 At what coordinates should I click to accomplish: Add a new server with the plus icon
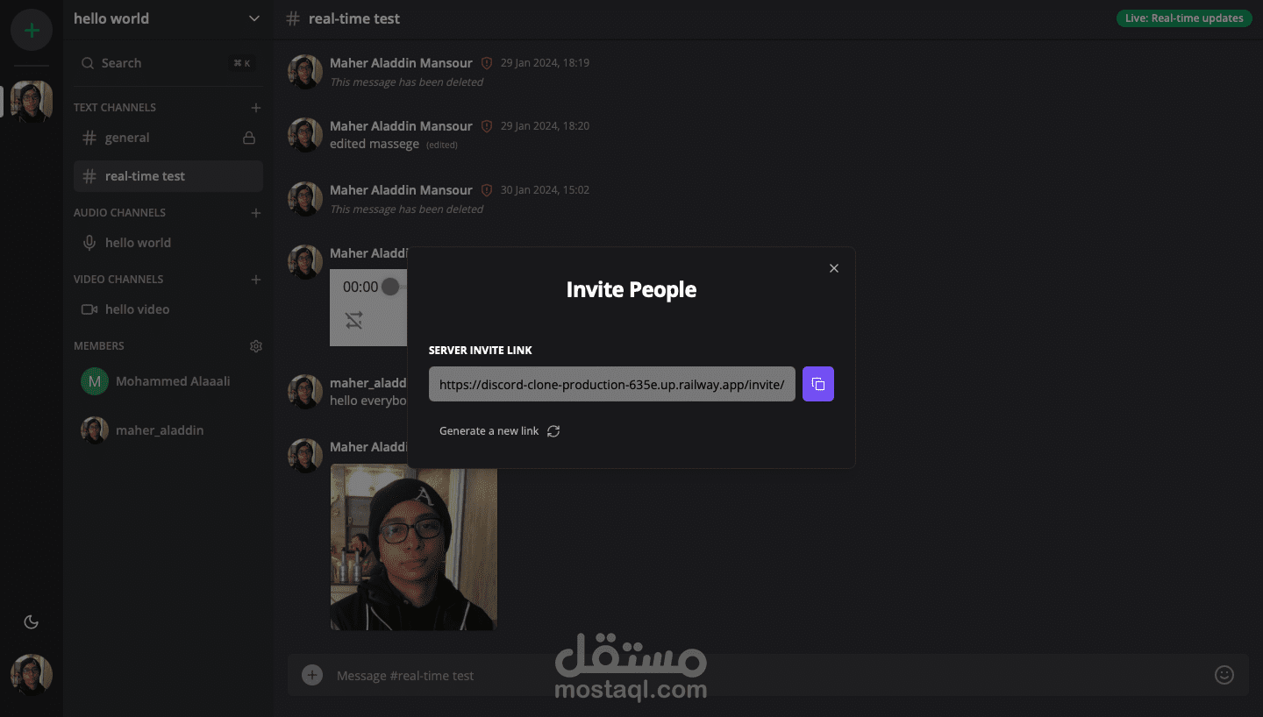pos(32,30)
